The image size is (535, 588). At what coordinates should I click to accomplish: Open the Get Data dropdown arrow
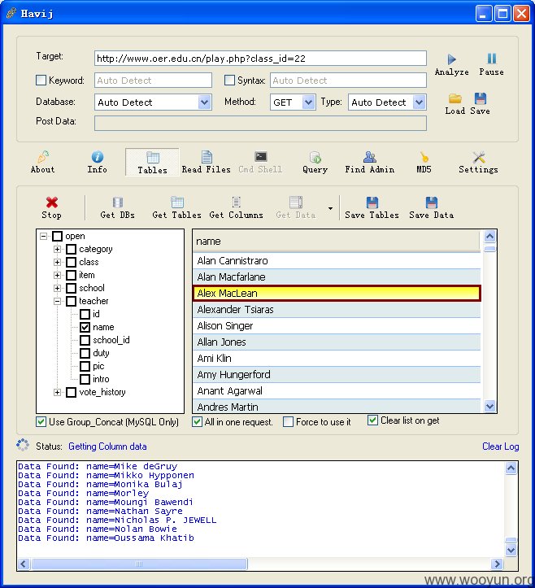tap(330, 208)
